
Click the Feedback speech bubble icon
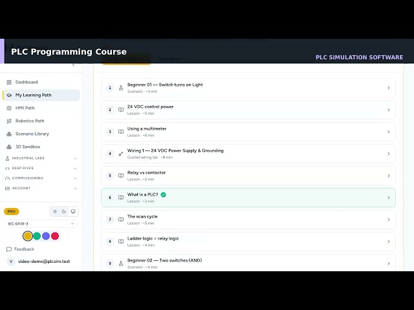coord(9,249)
